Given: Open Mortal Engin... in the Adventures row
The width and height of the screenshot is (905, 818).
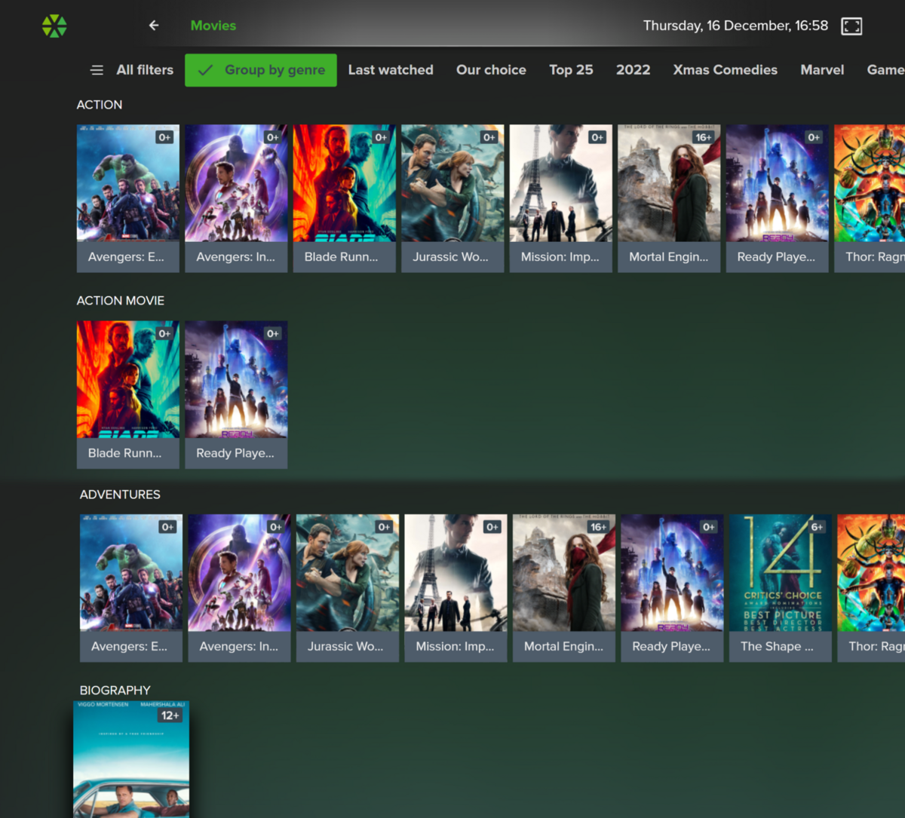Looking at the screenshot, I should 564,588.
